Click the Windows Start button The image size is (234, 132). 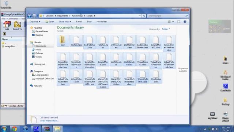[4, 129]
